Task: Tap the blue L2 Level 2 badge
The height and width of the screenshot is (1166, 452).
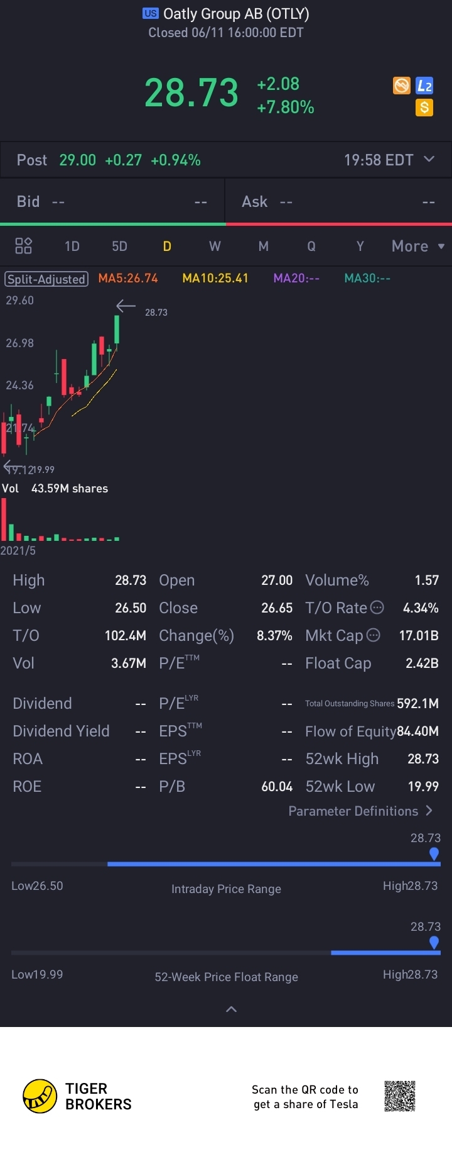Action: pos(424,86)
